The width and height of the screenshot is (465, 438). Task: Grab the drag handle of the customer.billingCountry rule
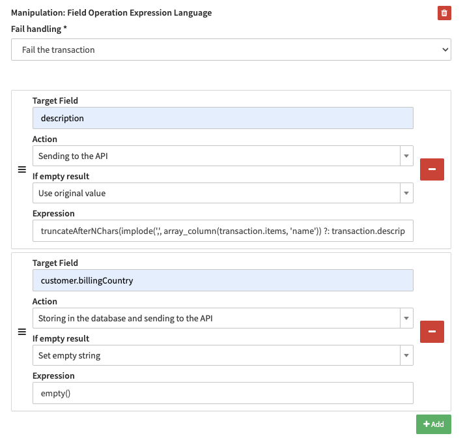tap(21, 332)
